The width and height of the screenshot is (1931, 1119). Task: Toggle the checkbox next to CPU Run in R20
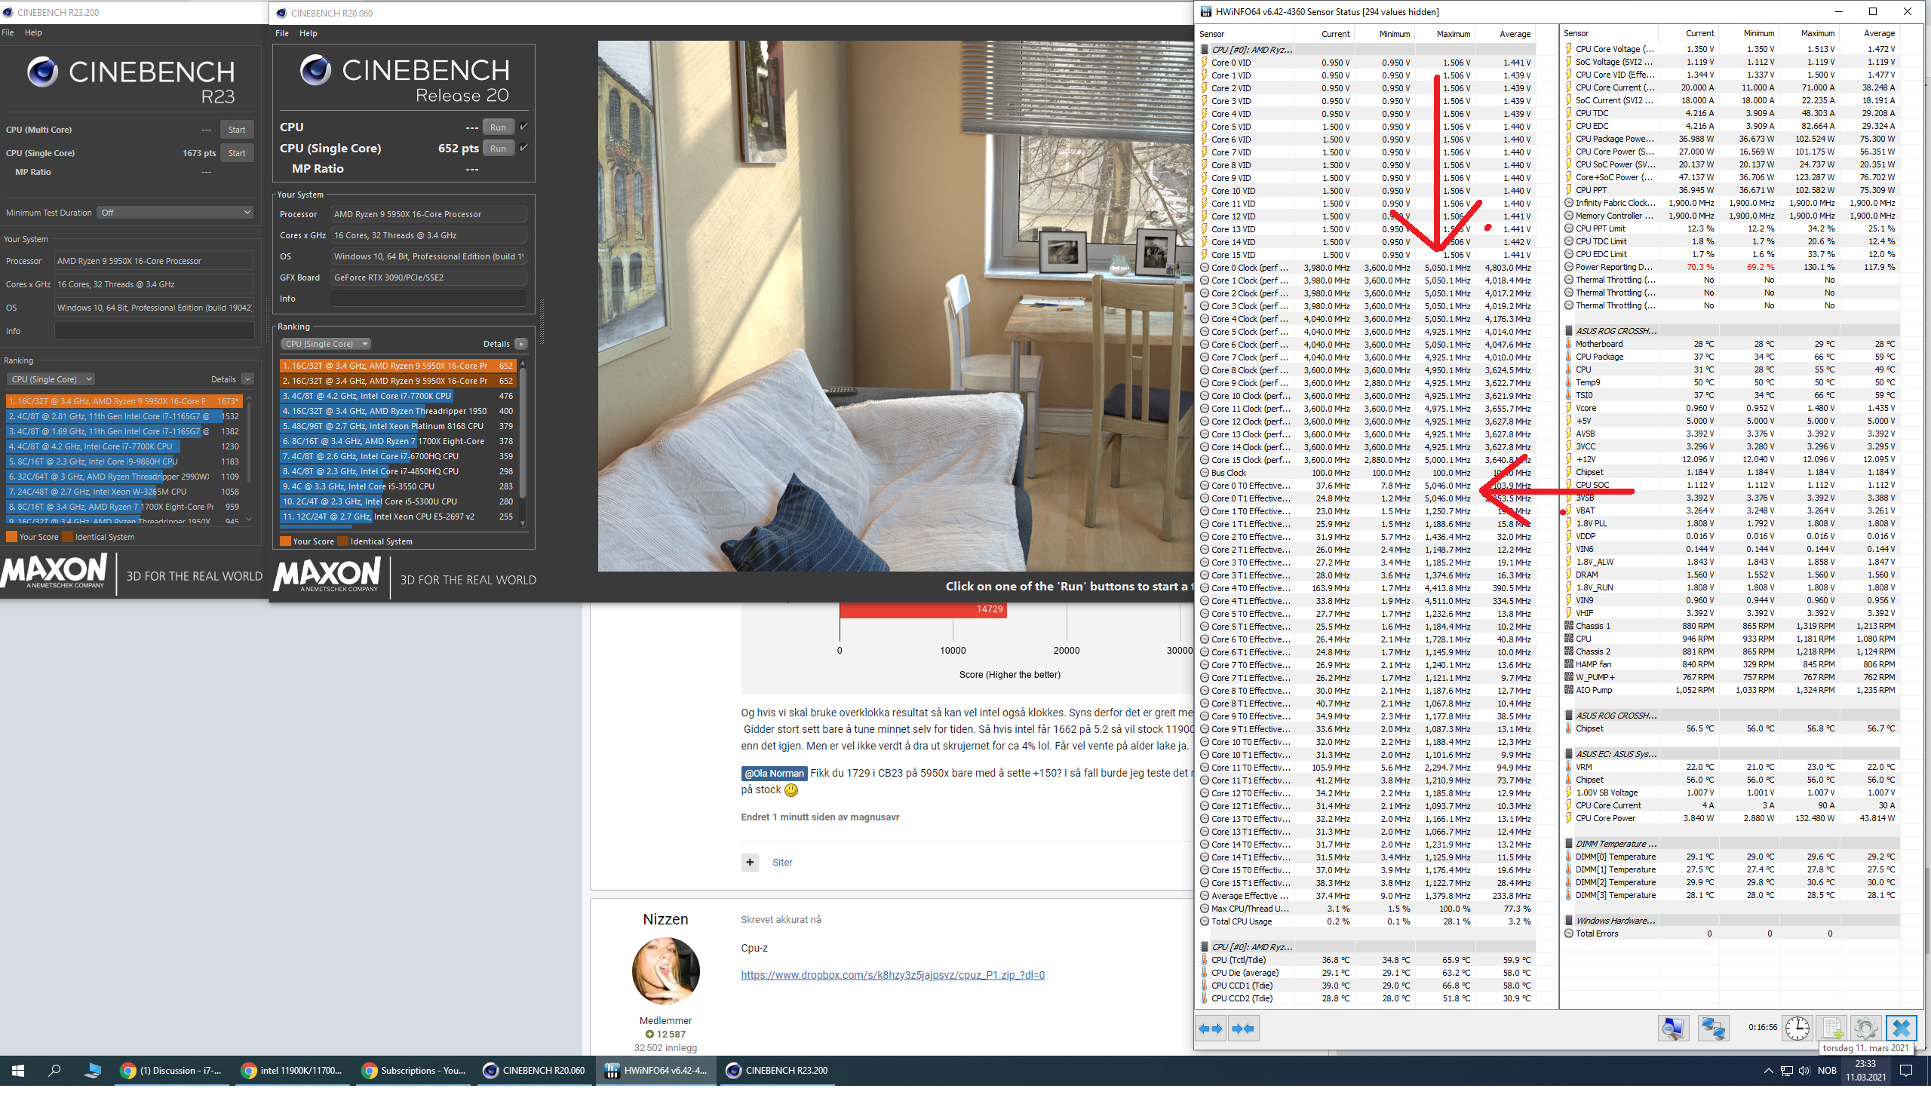524,127
